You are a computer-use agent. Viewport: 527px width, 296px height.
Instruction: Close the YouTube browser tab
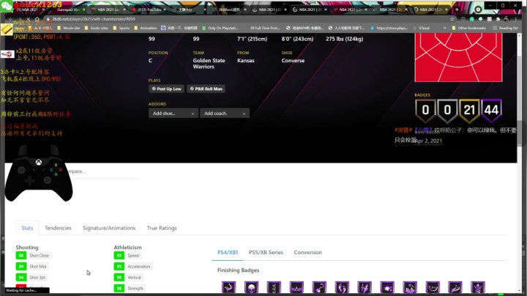pos(165,10)
